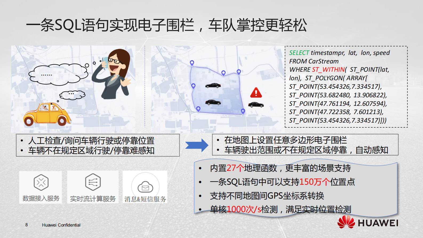Screen dimensions: 423x238
Task: Click the FROM CarStream line
Action: point(314,61)
